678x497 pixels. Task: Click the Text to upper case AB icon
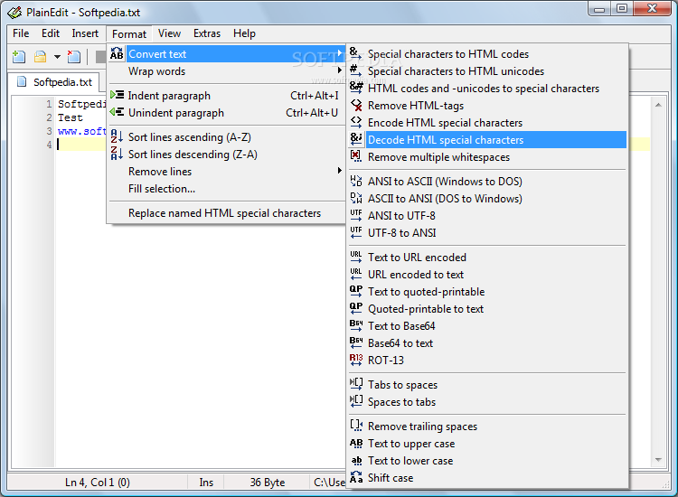pos(356,444)
